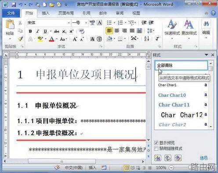Click 全部清除 Clear All in Styles pane
Screen dimensions: 218x173
pyautogui.click(x=182, y=65)
